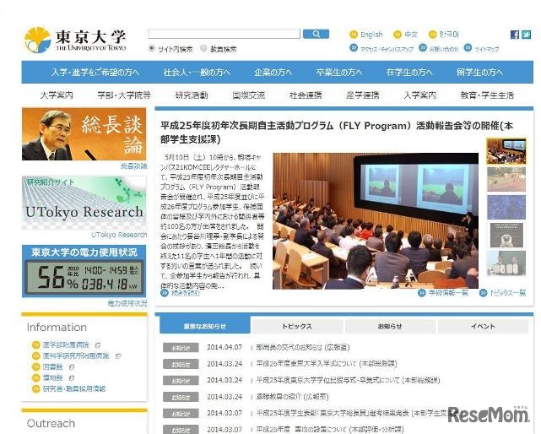Select サイト内検索 radio button
The image size is (541, 434).
pyautogui.click(x=151, y=48)
